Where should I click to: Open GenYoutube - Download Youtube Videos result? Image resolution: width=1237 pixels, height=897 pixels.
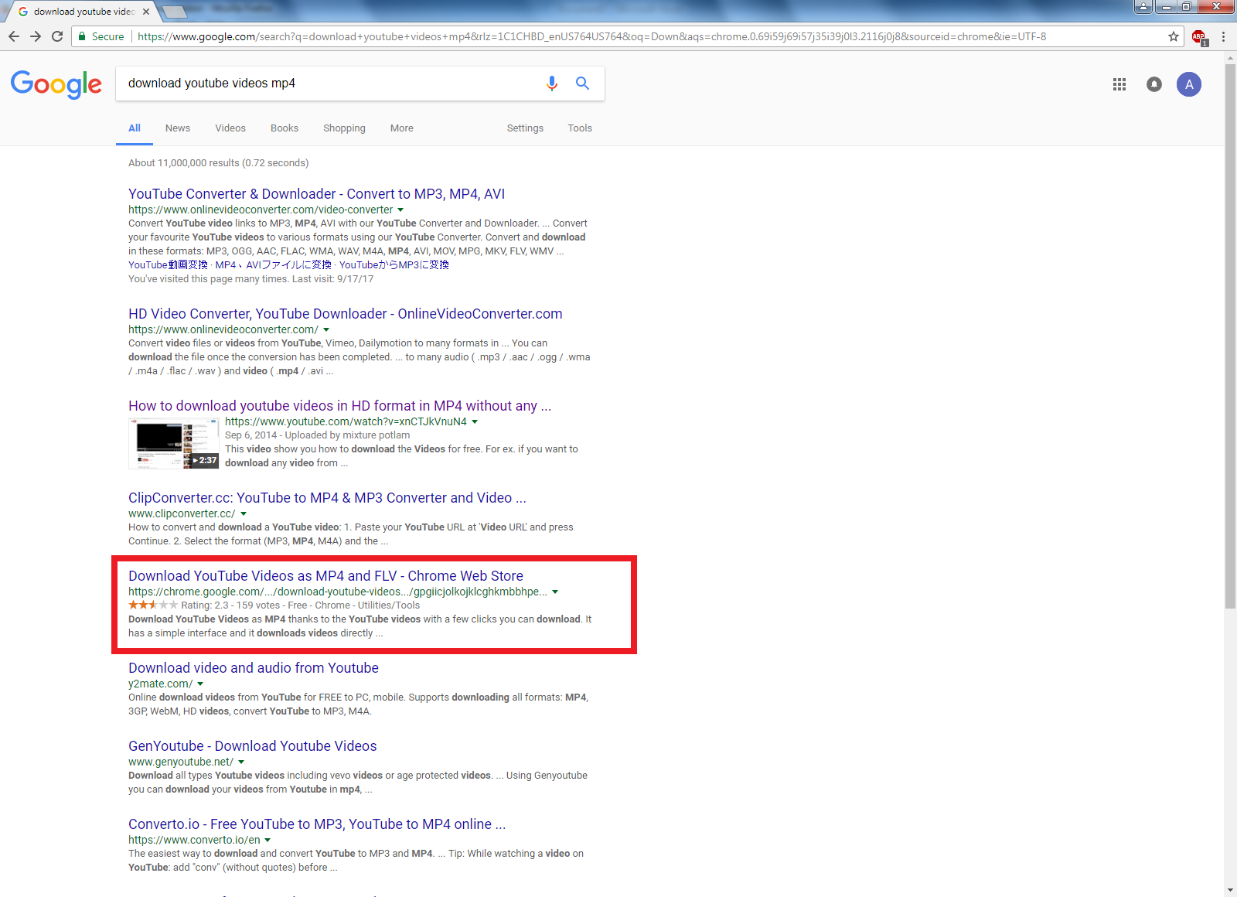point(253,746)
